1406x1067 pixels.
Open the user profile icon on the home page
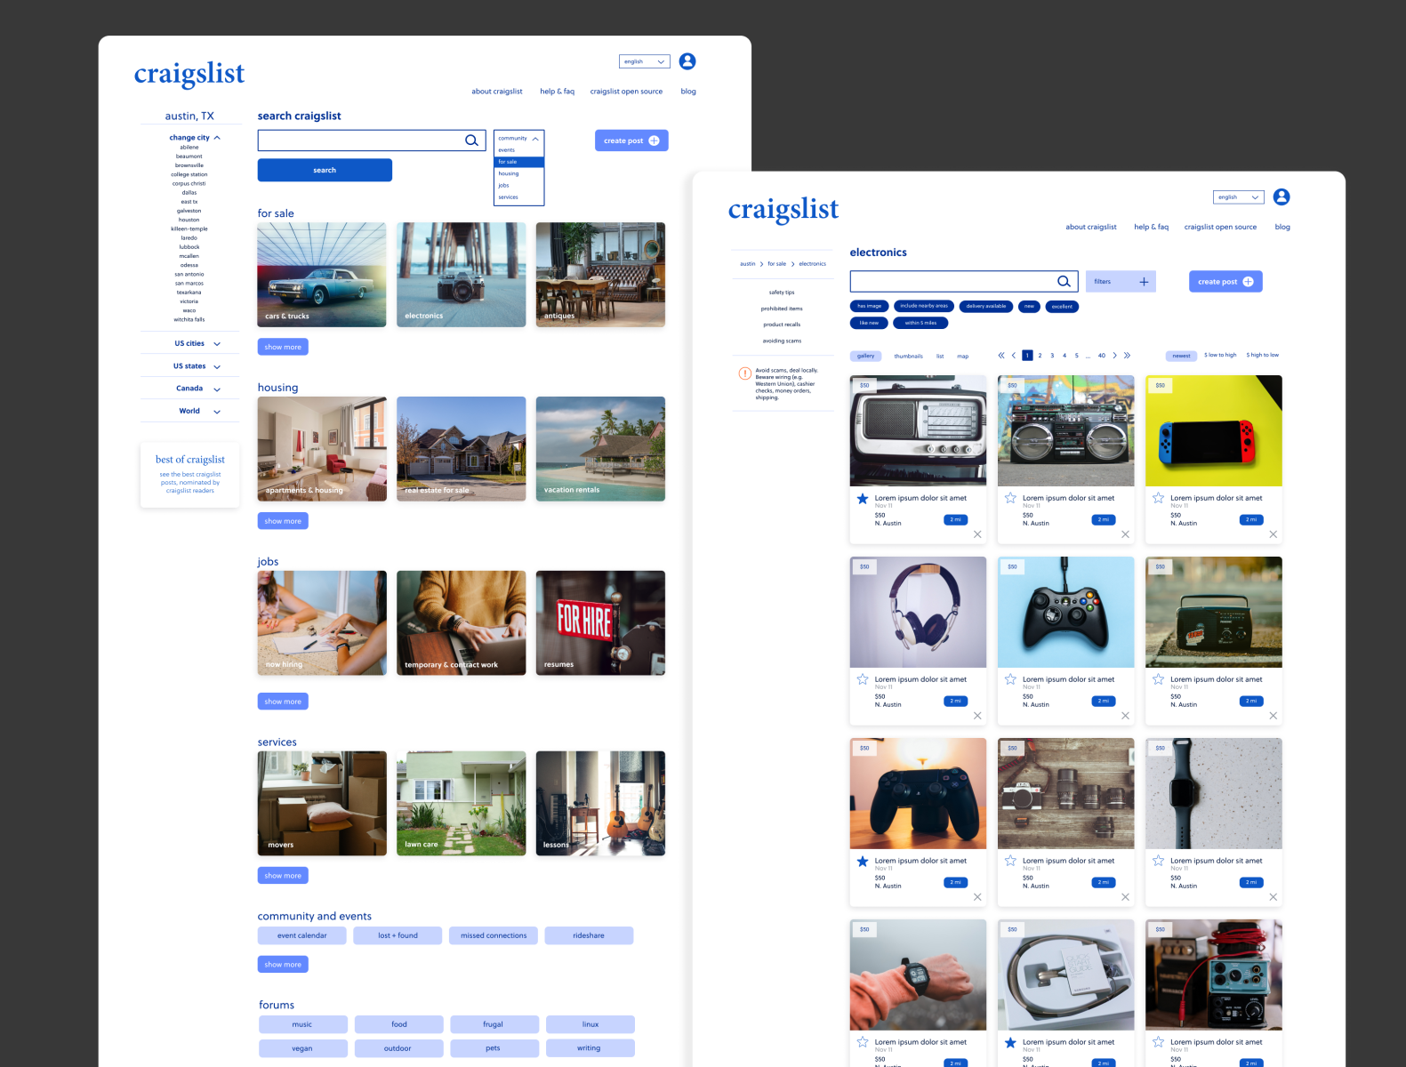pyautogui.click(x=687, y=61)
